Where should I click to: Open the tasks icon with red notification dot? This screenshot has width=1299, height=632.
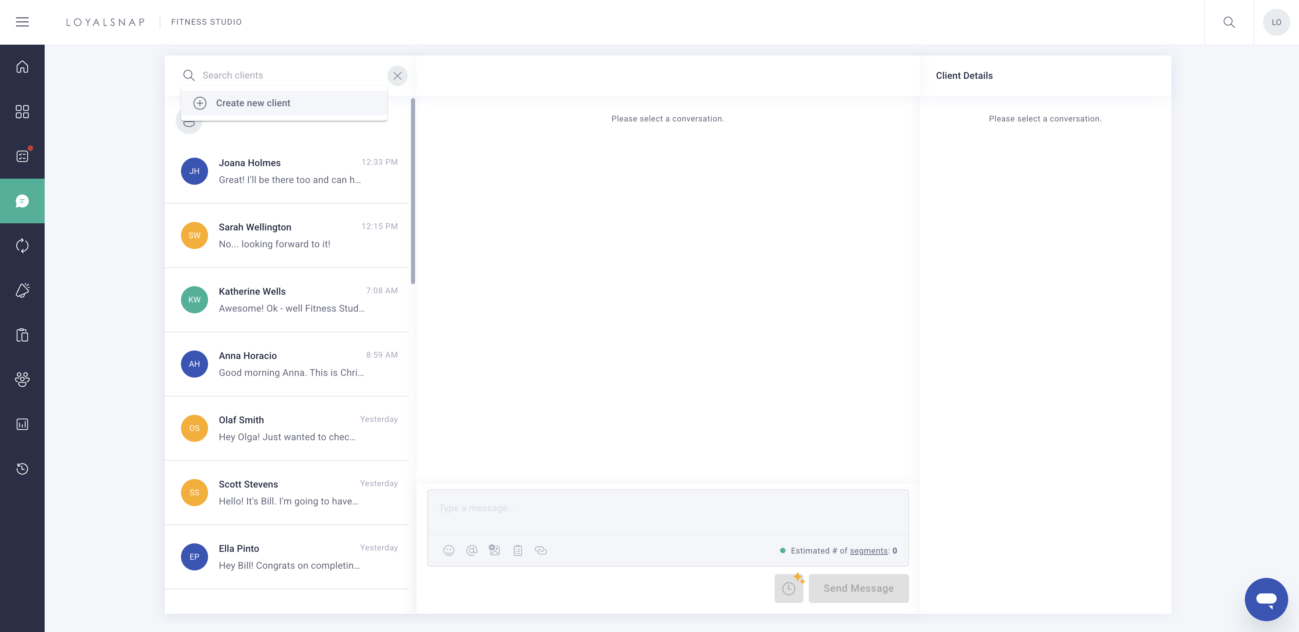(x=22, y=156)
